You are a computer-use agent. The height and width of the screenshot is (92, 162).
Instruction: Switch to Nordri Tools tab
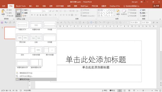pos(21,6)
